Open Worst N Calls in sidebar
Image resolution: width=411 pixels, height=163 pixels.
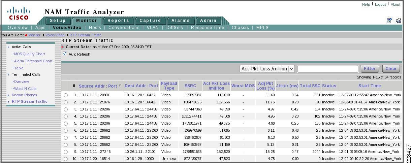coord(25,89)
